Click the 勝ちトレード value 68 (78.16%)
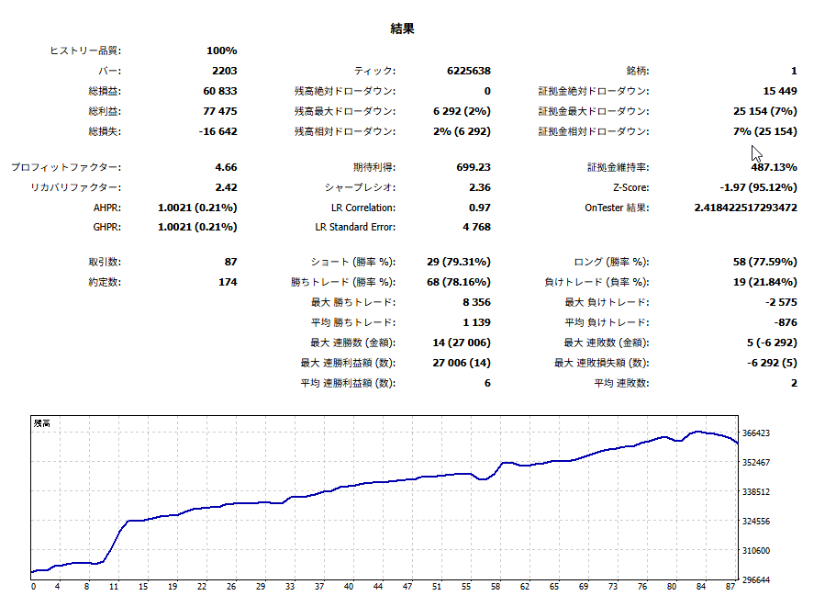 [x=459, y=282]
